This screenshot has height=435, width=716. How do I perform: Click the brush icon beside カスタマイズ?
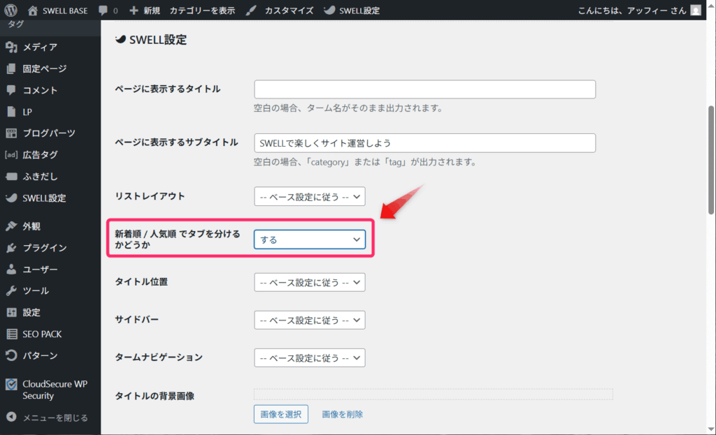point(251,10)
